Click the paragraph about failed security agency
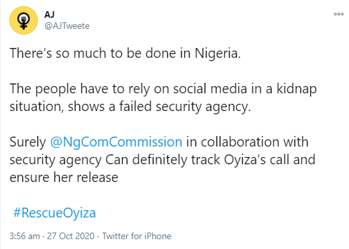Viewport: 349px width, 249px height. click(x=163, y=98)
